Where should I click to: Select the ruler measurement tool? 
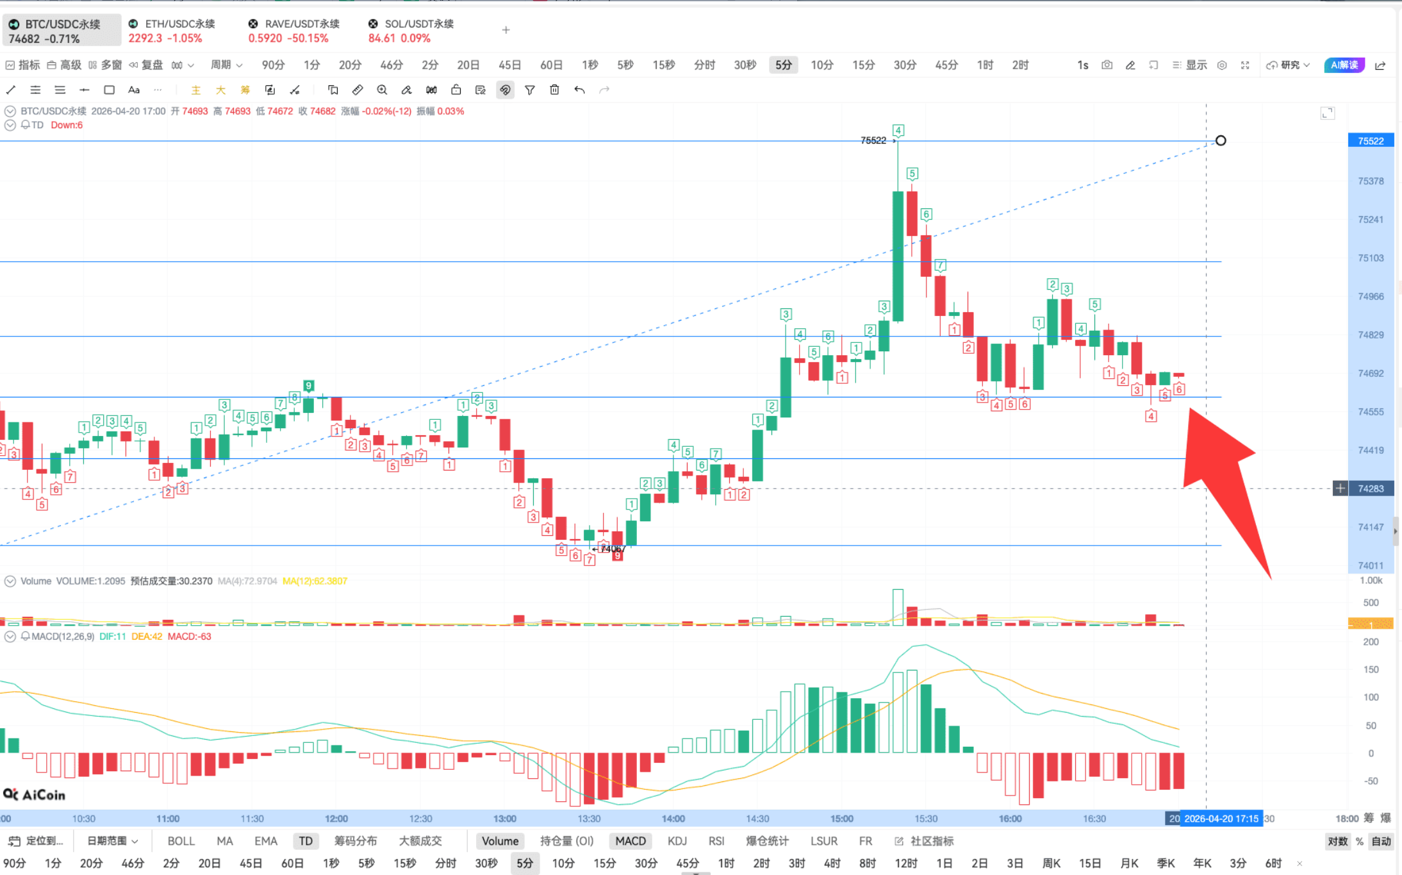[358, 90]
